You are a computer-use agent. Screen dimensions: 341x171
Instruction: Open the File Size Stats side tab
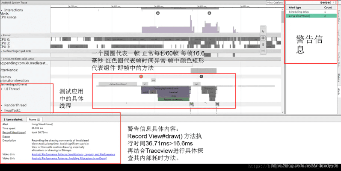point(339,60)
